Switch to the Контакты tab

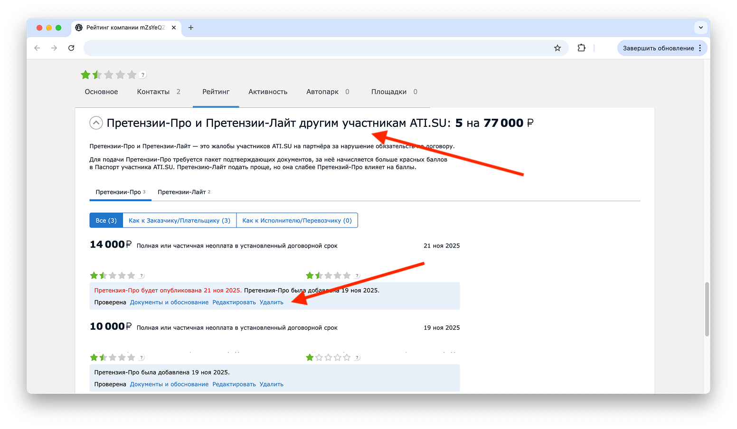pyautogui.click(x=159, y=92)
